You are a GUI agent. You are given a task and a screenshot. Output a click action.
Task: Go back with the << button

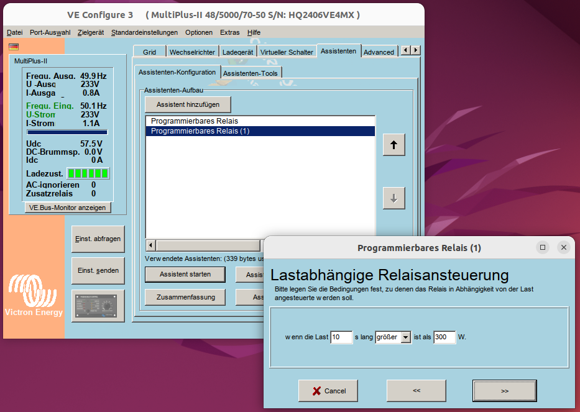point(417,390)
